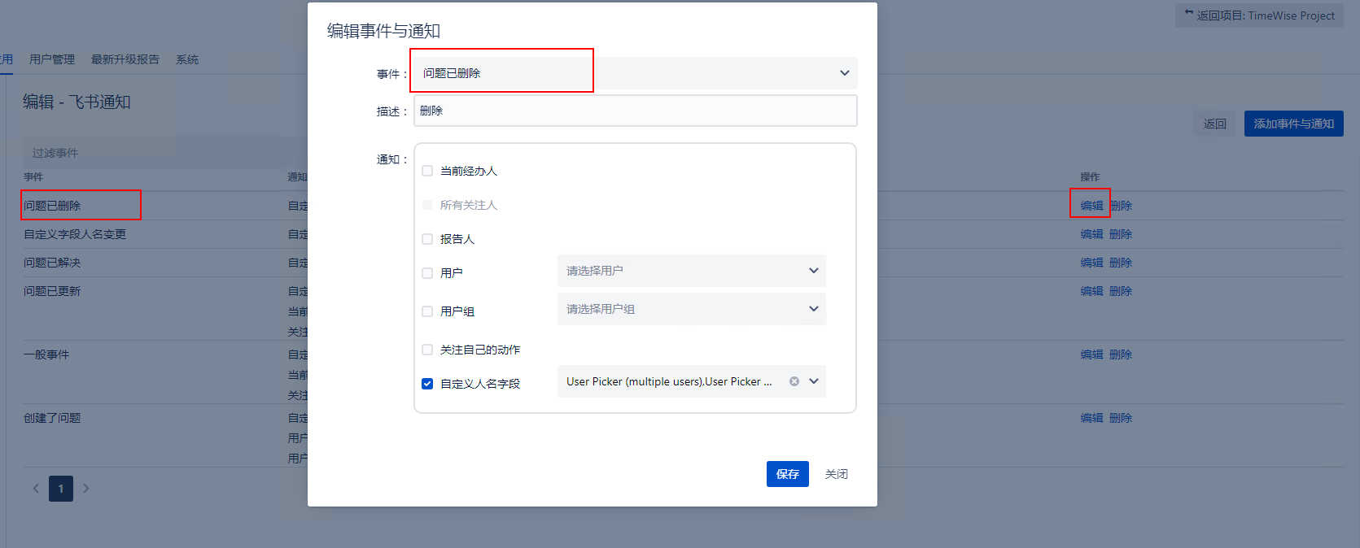Image resolution: width=1360 pixels, height=548 pixels.
Task: Toggle the user group checkbox
Action: click(427, 311)
